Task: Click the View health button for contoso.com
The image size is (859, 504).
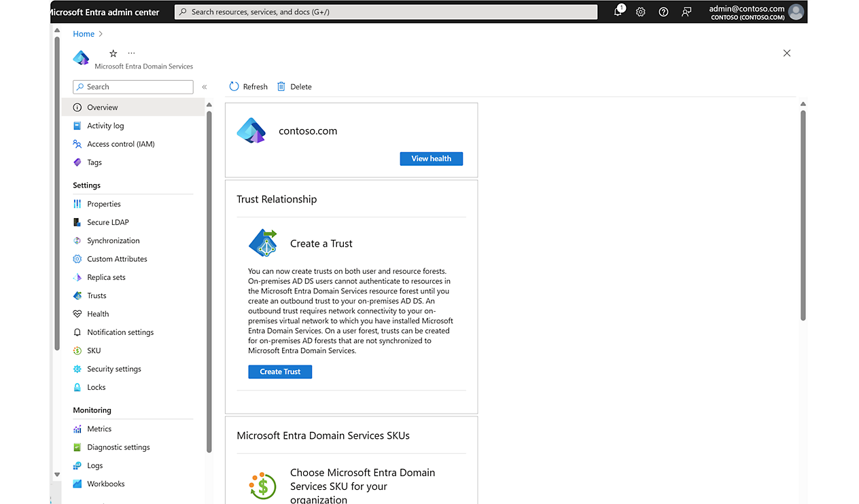Action: click(431, 158)
